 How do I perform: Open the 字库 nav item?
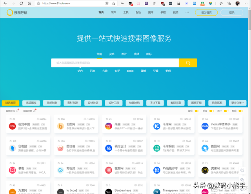[113, 12]
